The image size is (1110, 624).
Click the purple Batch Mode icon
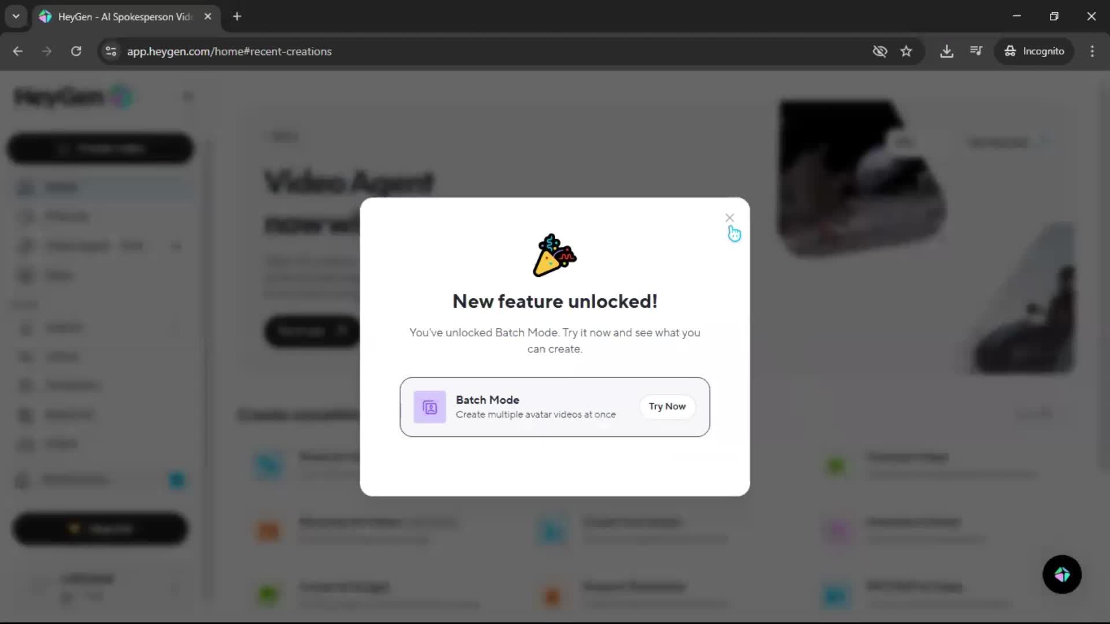(x=430, y=407)
